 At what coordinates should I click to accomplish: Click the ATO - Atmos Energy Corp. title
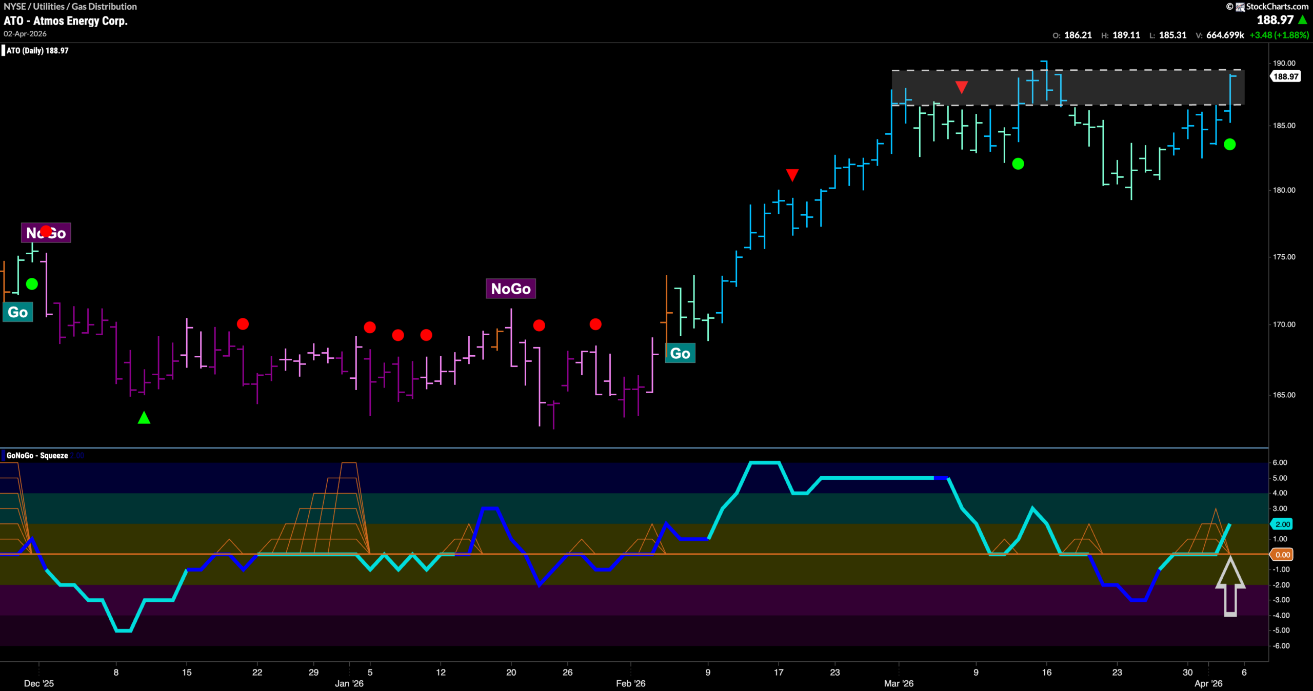tap(66, 21)
